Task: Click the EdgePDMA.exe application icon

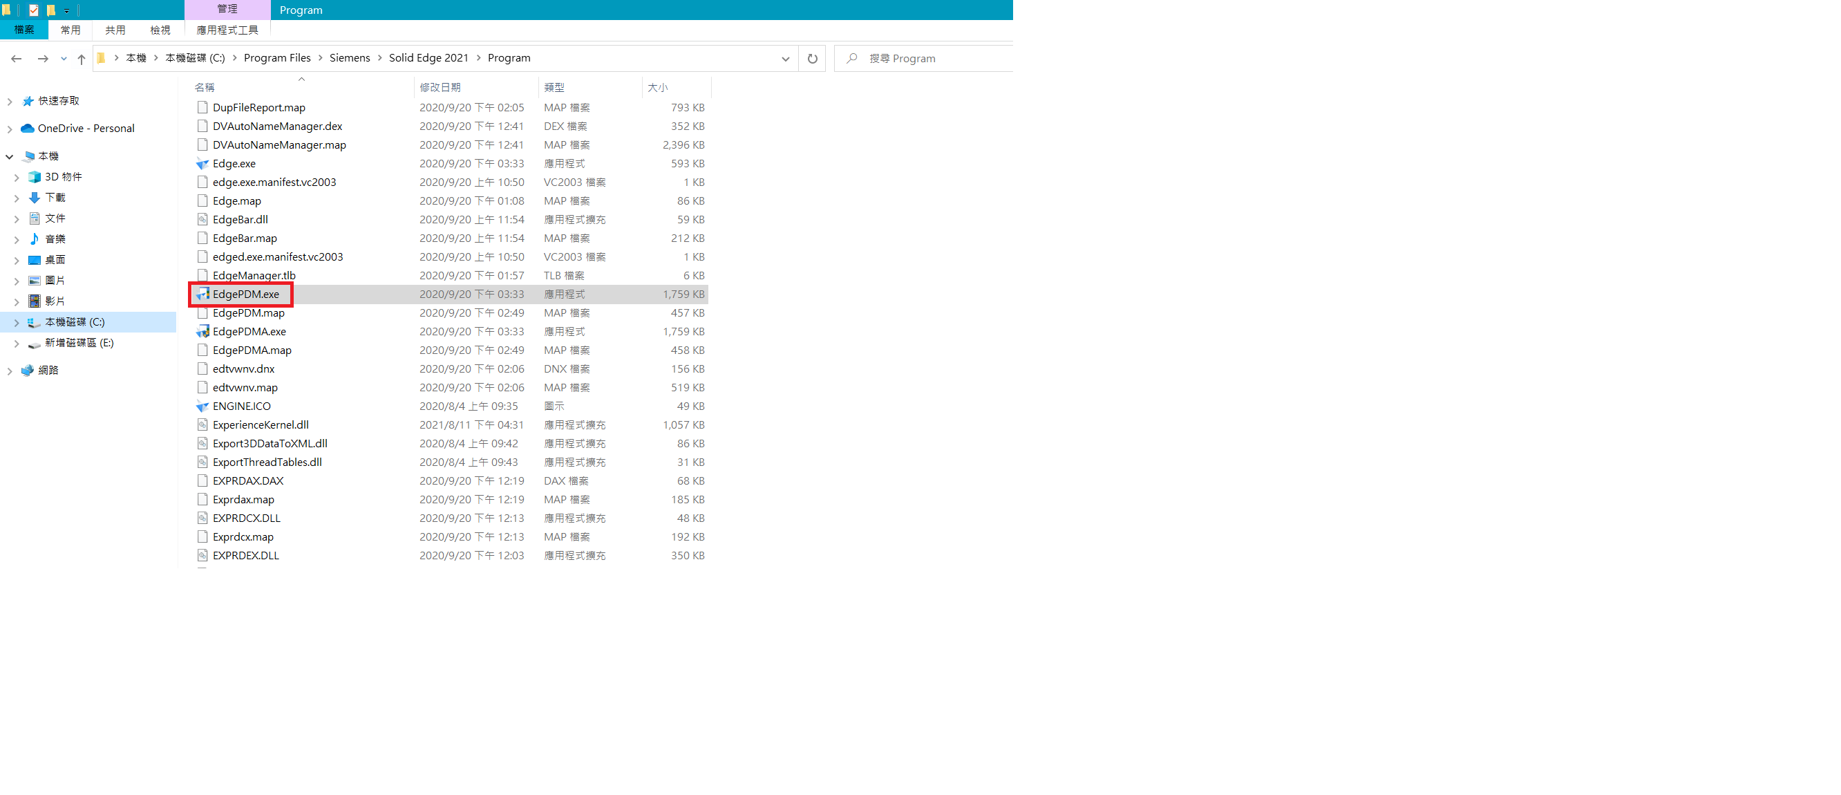Action: [203, 332]
